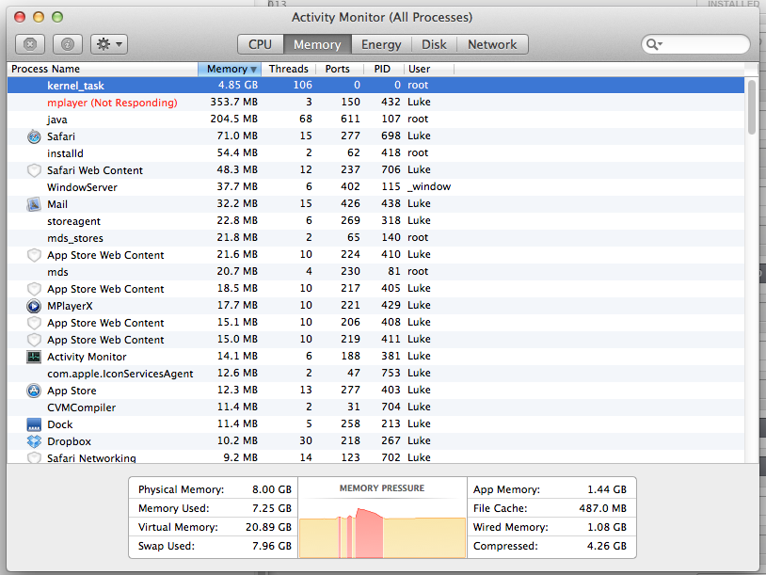766x575 pixels.
Task: Click the Activity Monitor row icon
Action: (x=34, y=357)
